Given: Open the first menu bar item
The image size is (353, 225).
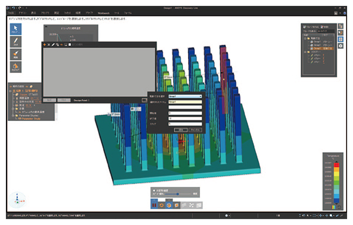Looking at the screenshot, I should click(11, 13).
